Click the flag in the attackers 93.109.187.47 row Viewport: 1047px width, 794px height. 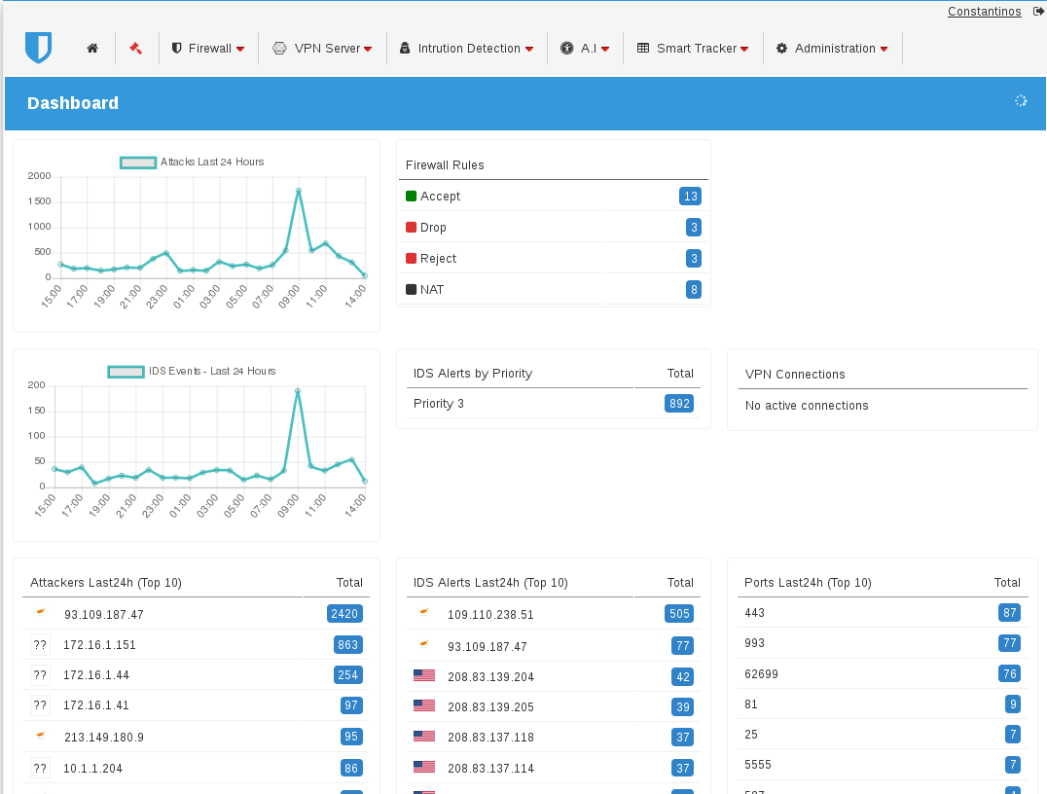pos(41,612)
